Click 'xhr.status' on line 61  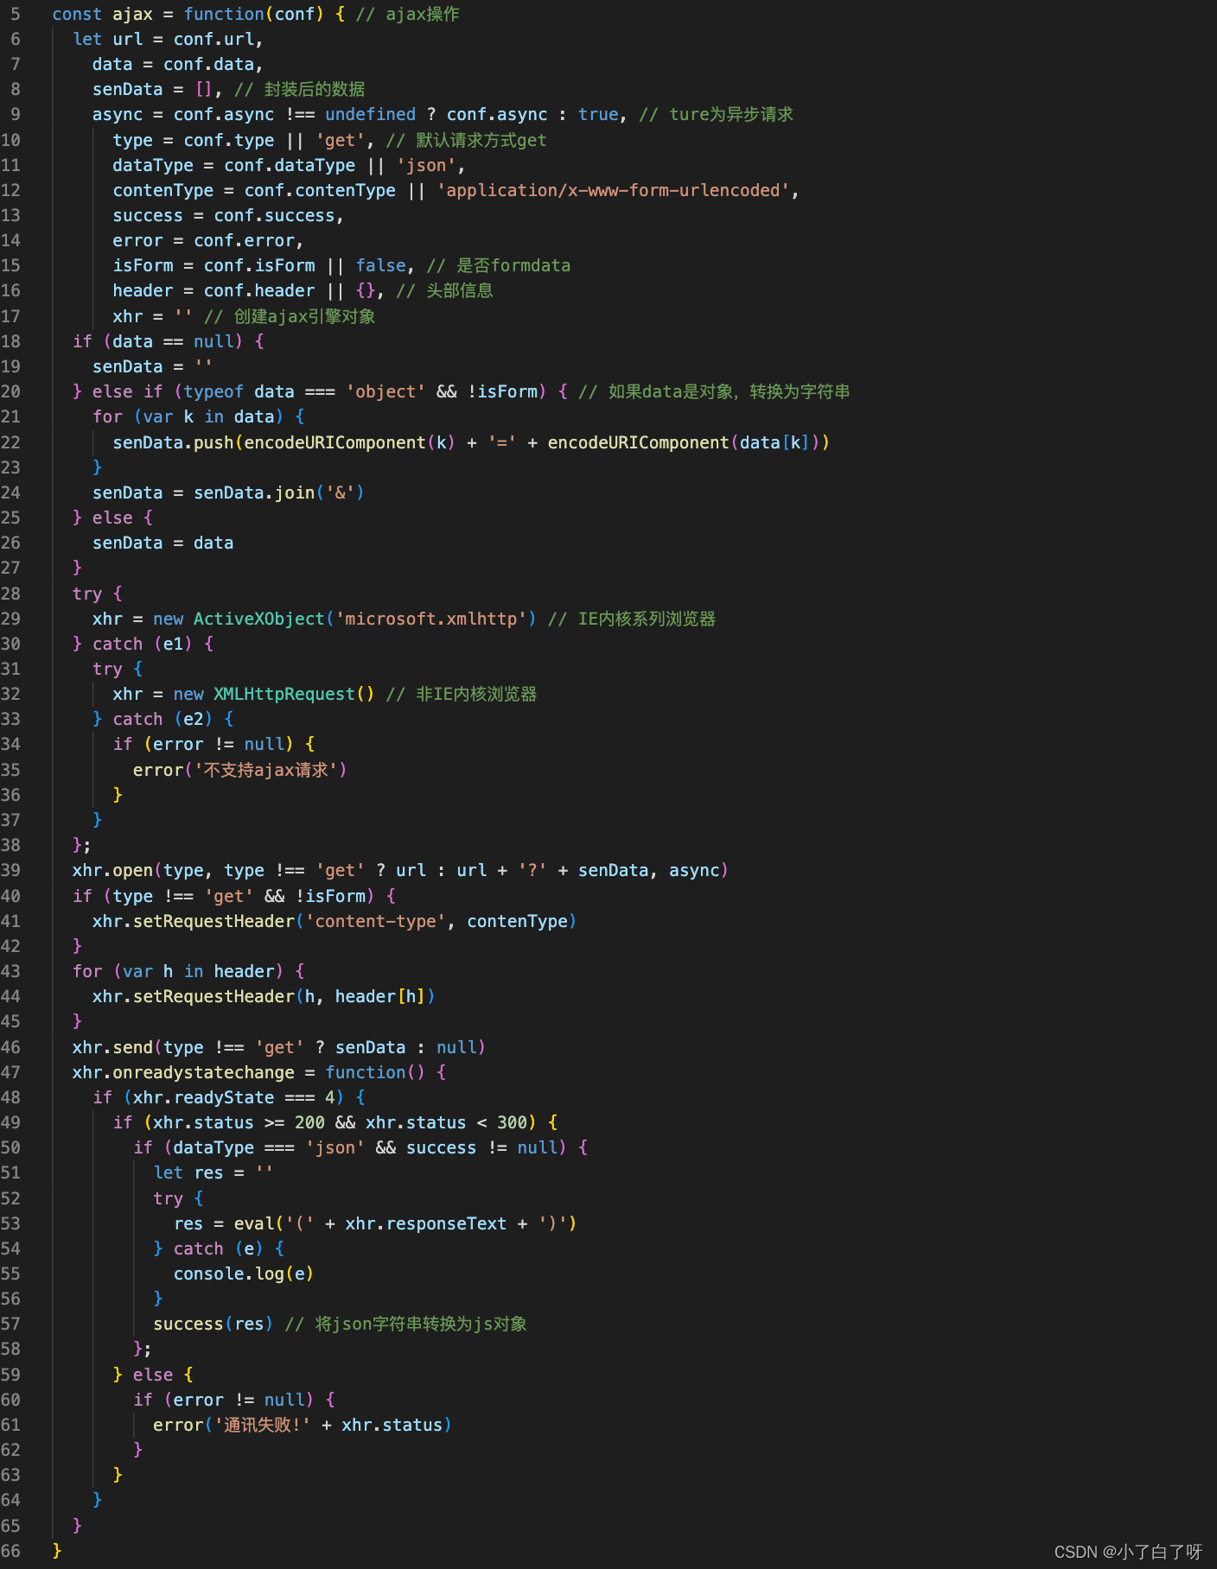click(x=392, y=1426)
